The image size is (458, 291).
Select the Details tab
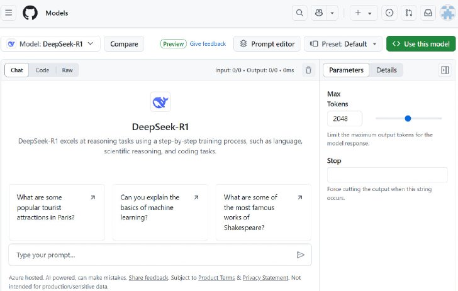(386, 70)
